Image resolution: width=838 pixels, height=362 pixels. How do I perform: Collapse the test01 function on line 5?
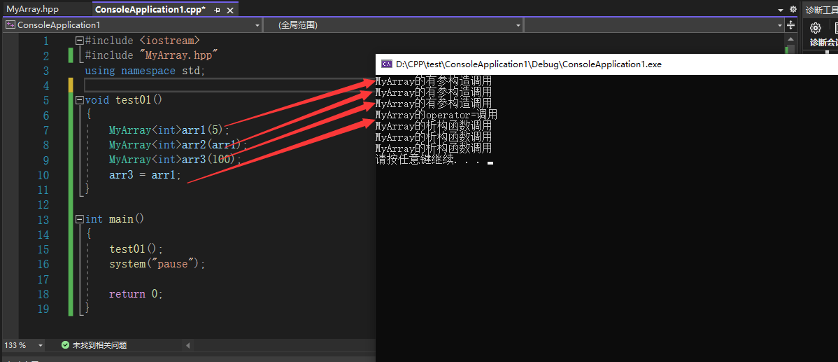point(80,100)
